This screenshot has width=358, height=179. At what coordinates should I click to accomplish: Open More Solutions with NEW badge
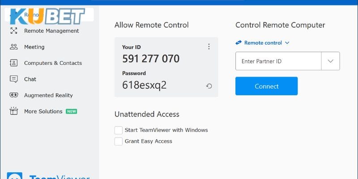click(x=43, y=111)
